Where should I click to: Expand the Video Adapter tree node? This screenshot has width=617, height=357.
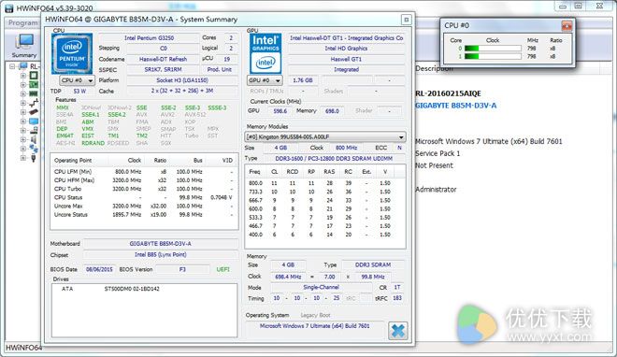click(x=23, y=112)
